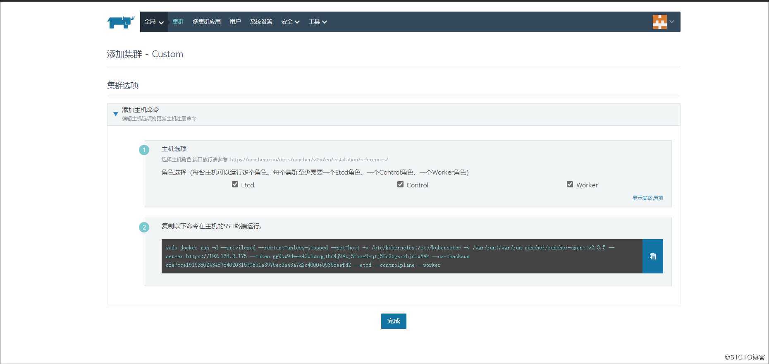The image size is (769, 364).
Task: Click the 添加集群 - Custom heading
Action: 145,54
